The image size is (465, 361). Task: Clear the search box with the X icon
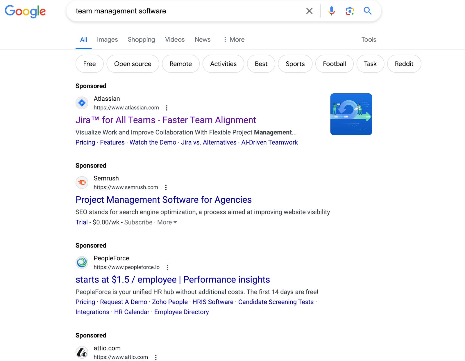click(309, 11)
